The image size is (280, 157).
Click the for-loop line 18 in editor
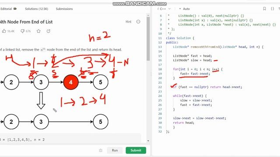(198, 69)
